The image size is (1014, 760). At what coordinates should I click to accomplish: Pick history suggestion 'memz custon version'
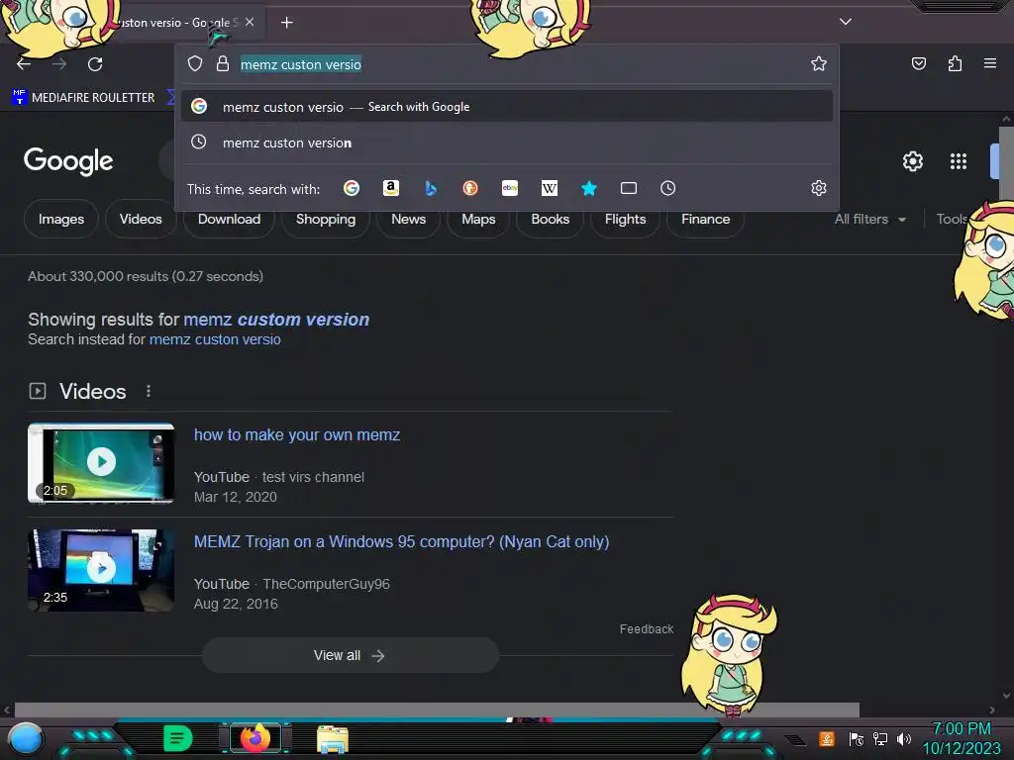[506, 142]
